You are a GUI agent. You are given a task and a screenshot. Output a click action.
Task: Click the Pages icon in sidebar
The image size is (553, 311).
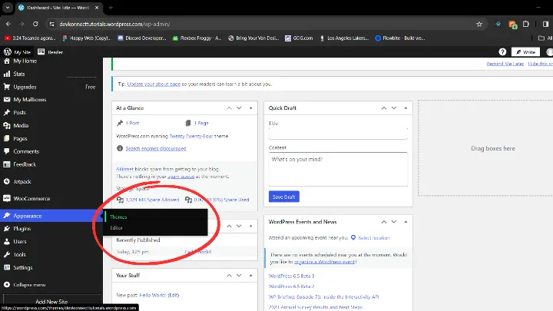point(7,138)
